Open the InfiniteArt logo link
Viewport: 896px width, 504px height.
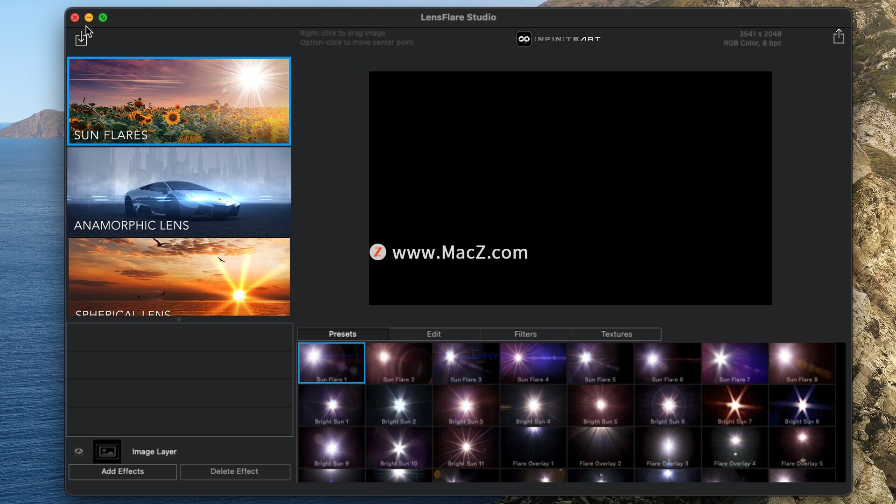pos(559,39)
